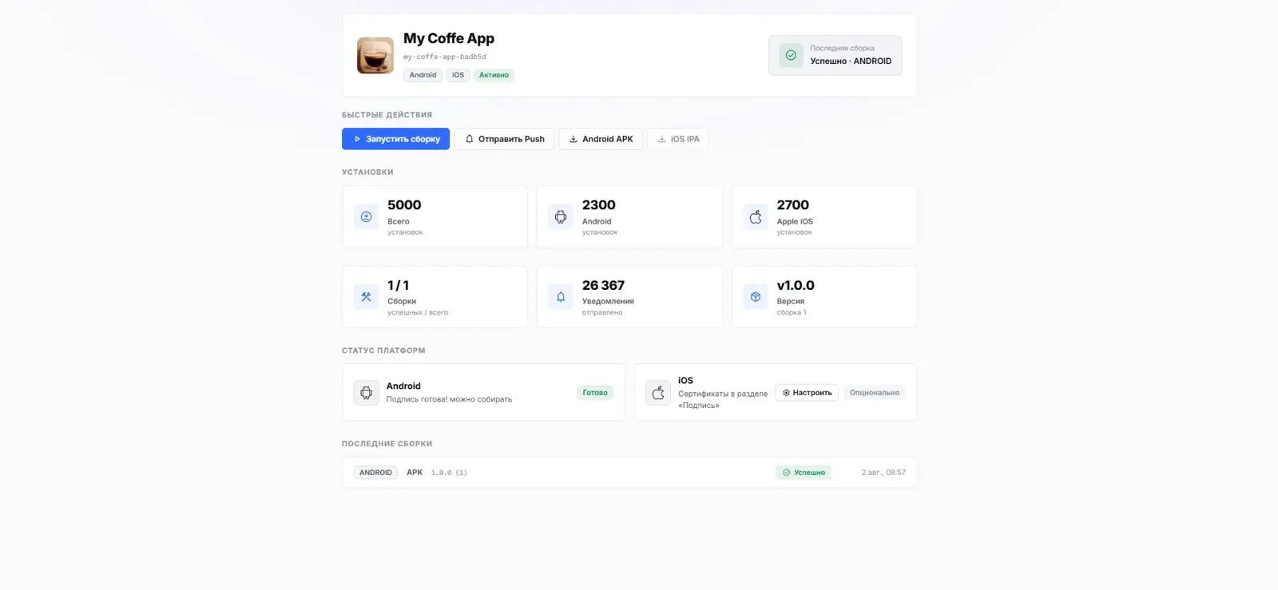Click version text 1.0.0 (1) in builds row
1278x590 pixels.
pyautogui.click(x=450, y=473)
